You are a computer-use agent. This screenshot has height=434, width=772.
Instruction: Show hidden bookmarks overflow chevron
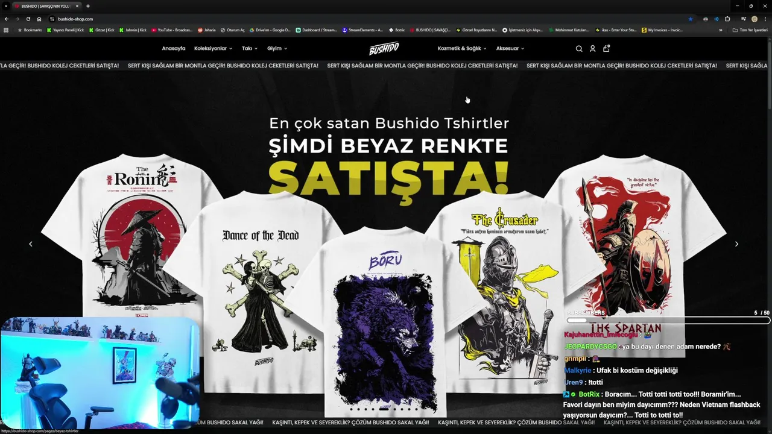click(721, 30)
